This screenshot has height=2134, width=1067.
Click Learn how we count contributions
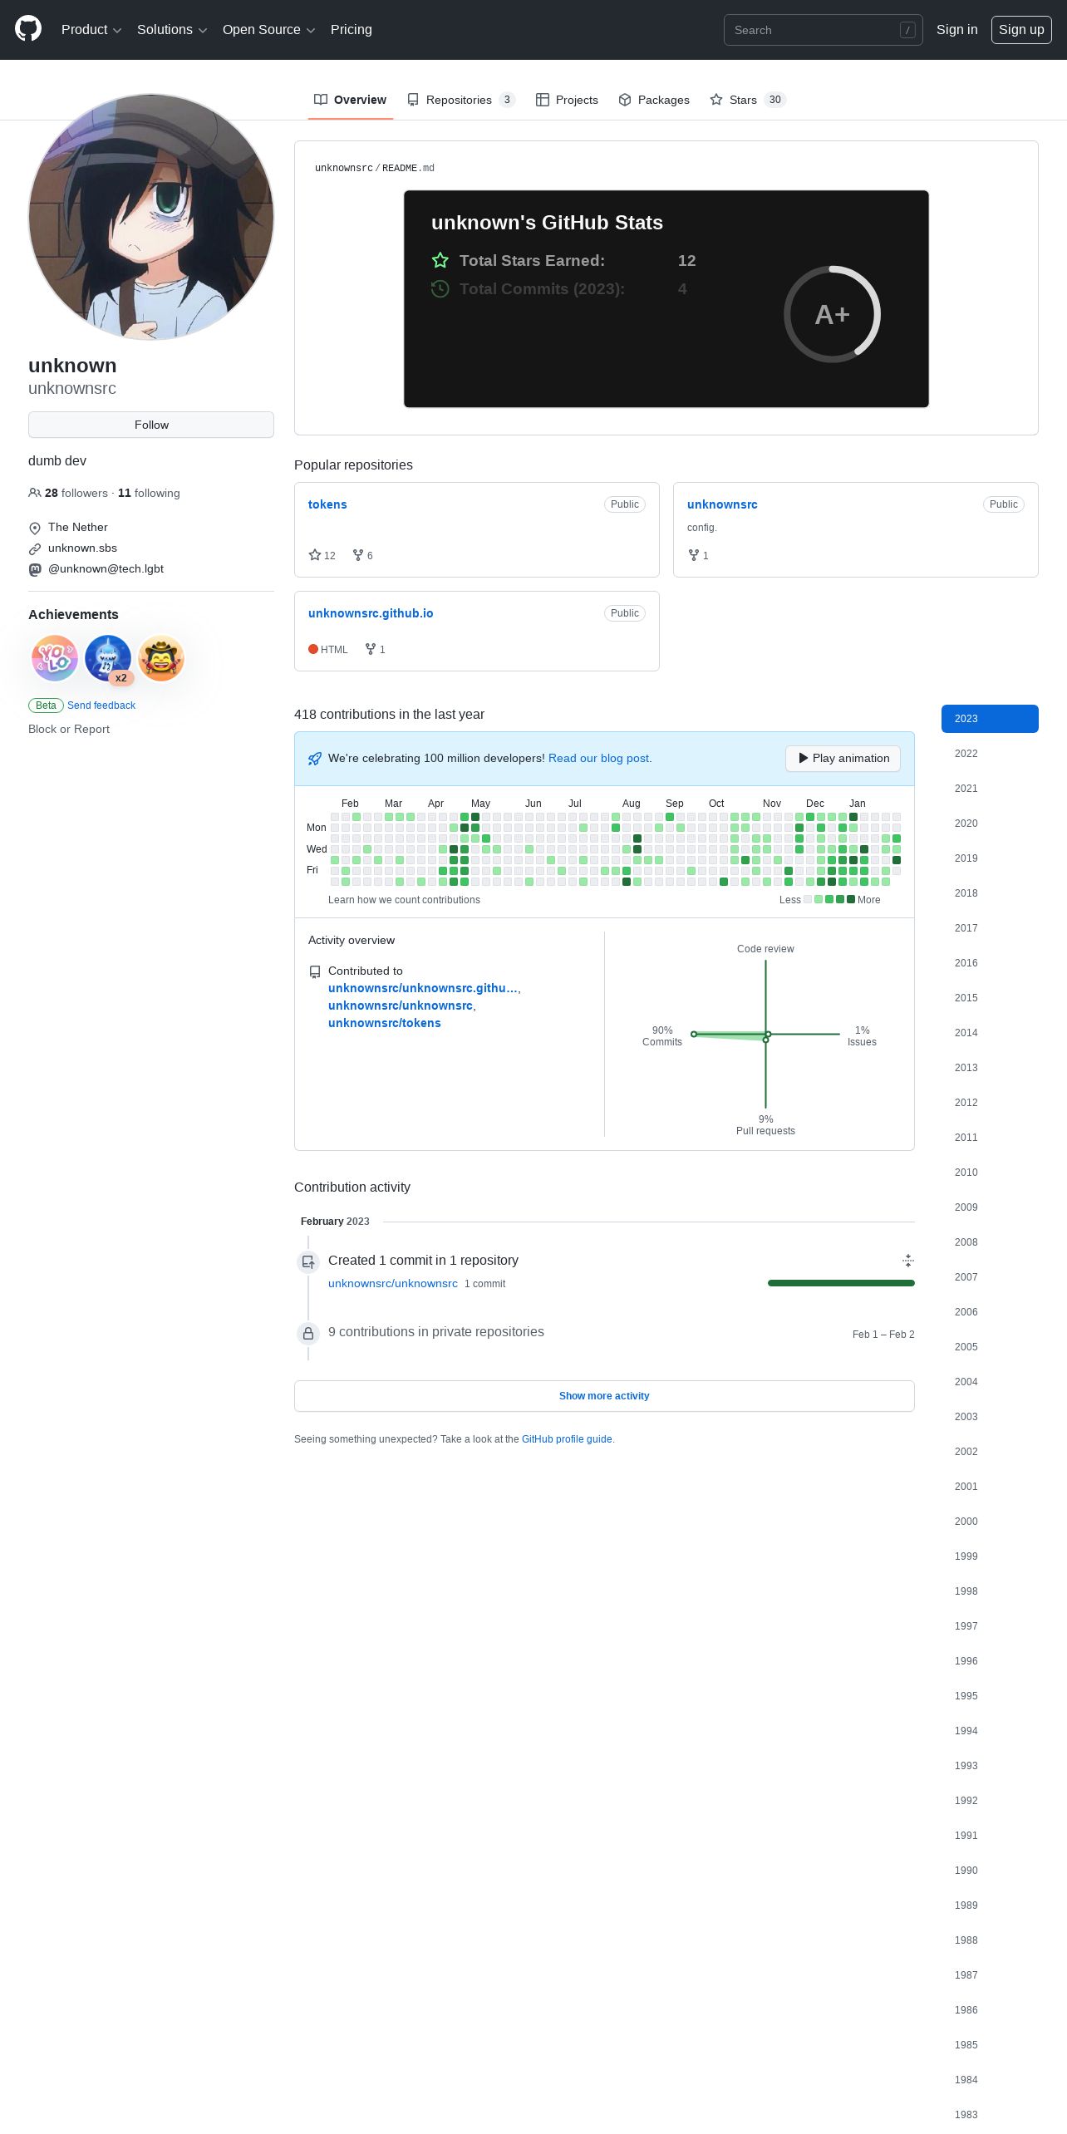pyautogui.click(x=404, y=900)
